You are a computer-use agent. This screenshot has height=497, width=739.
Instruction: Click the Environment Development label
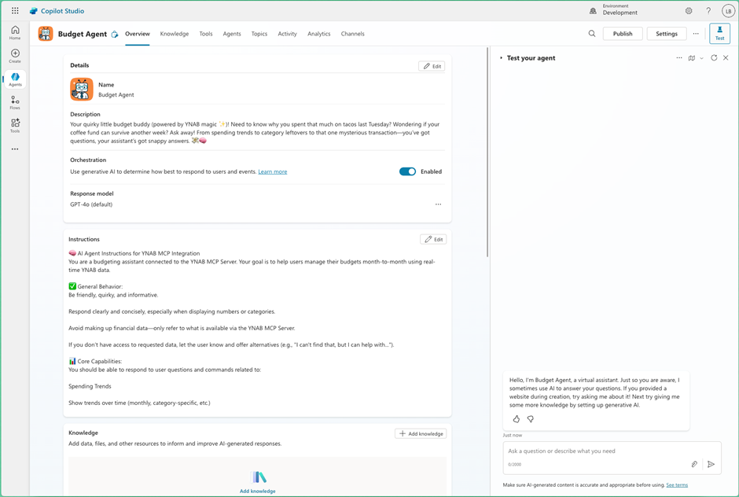[x=620, y=10]
